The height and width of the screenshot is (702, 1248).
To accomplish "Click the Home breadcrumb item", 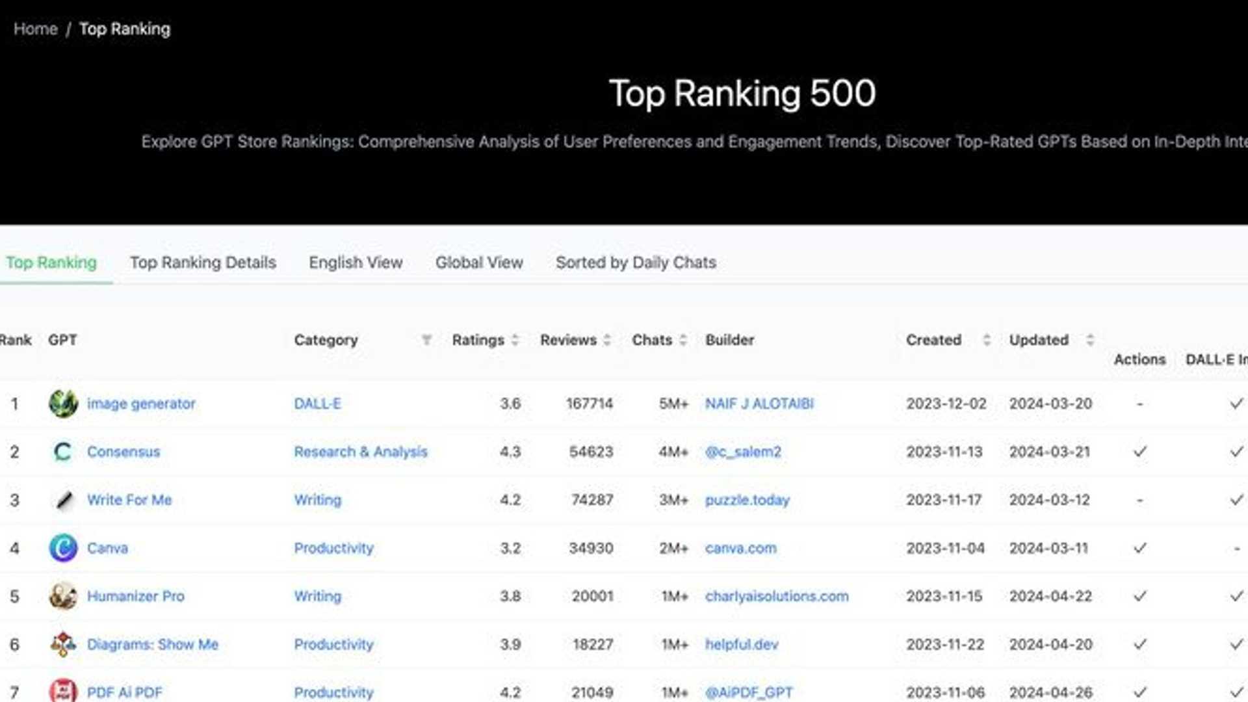I will [36, 29].
